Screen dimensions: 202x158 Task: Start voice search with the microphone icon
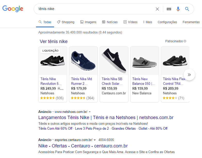coord(178,9)
